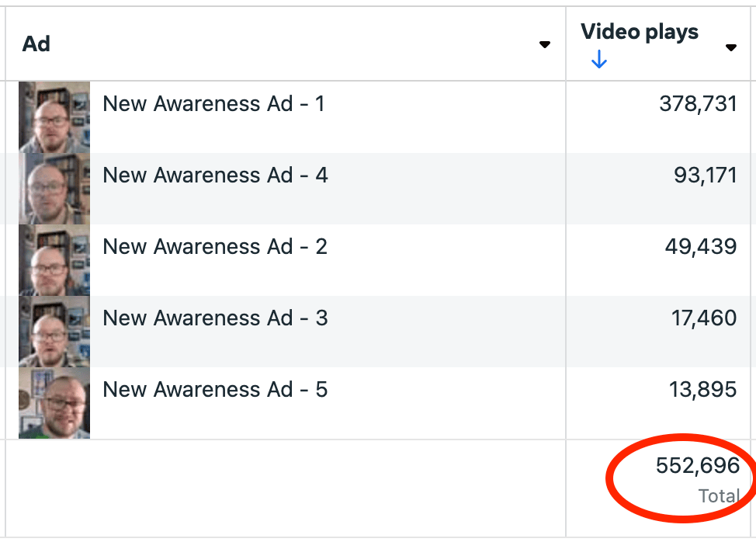This screenshot has width=756, height=542.
Task: Open thumbnail for New Awareness Ad - 5
Action: (54, 402)
